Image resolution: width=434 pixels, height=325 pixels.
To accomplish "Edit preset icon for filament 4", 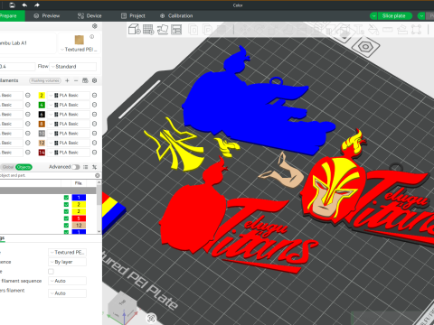I will [94, 105].
